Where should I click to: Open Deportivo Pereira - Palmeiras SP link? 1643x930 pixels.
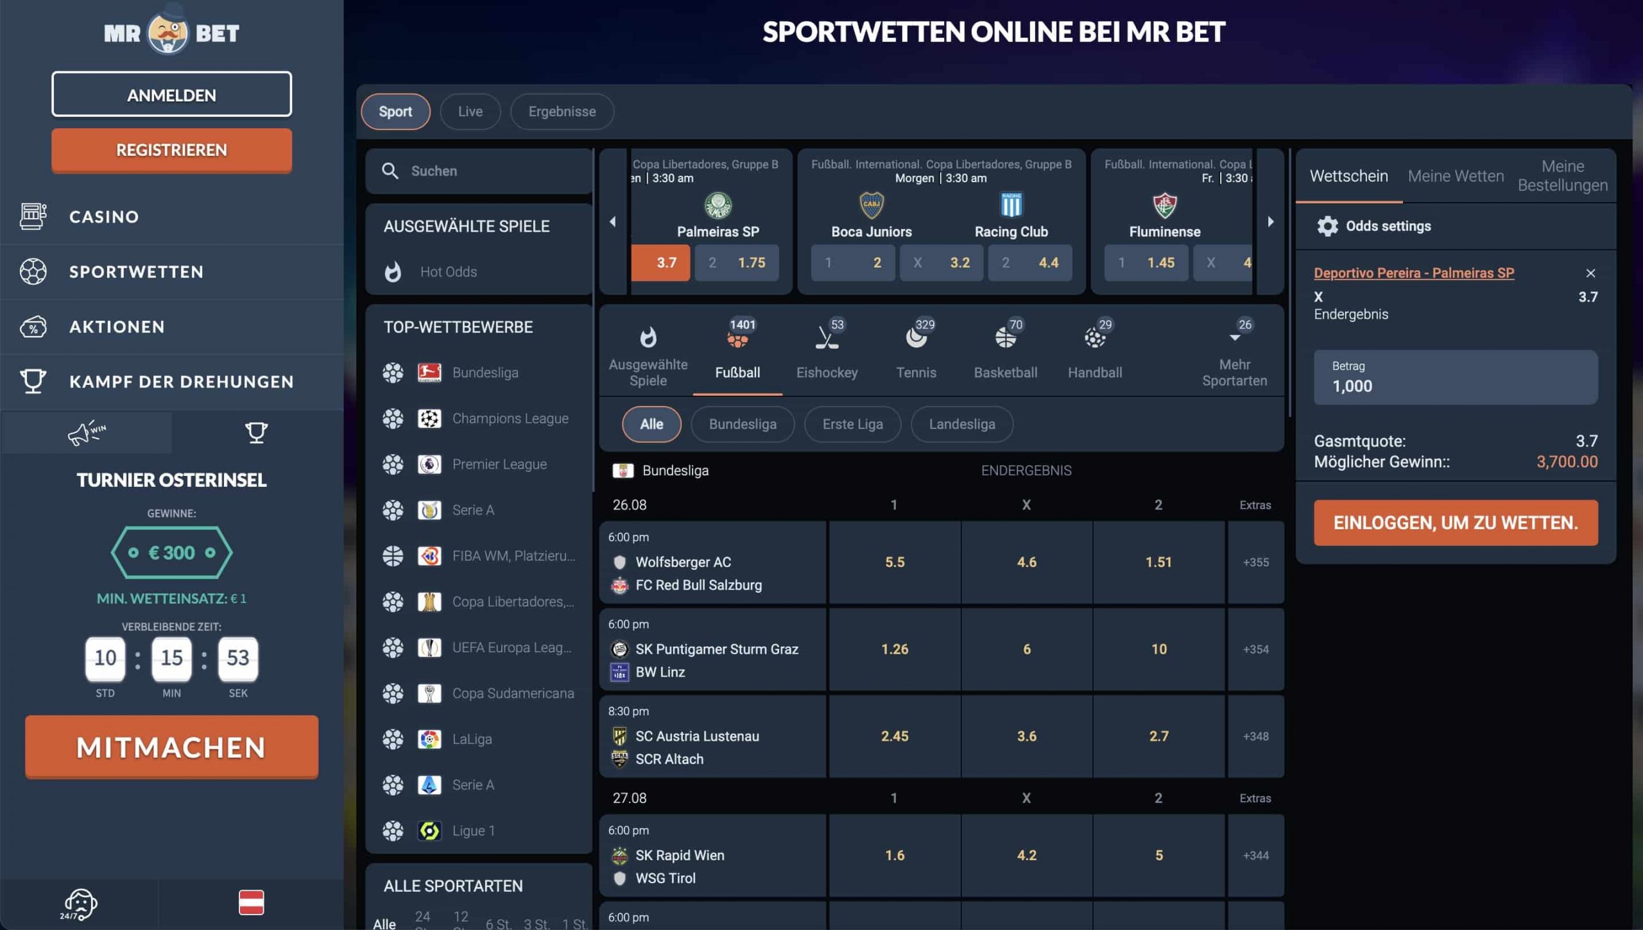pyautogui.click(x=1414, y=273)
